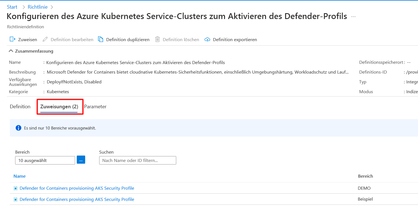Screen dimensions: 418x209
Task: Click the Zuweisen toolbar label
Action: point(27,40)
